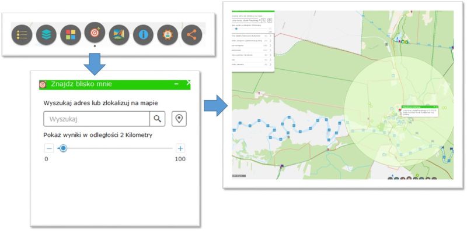Viewport: 467px width, 231px height.
Task: Open the basemap gallery four-squares icon
Action: click(x=71, y=35)
